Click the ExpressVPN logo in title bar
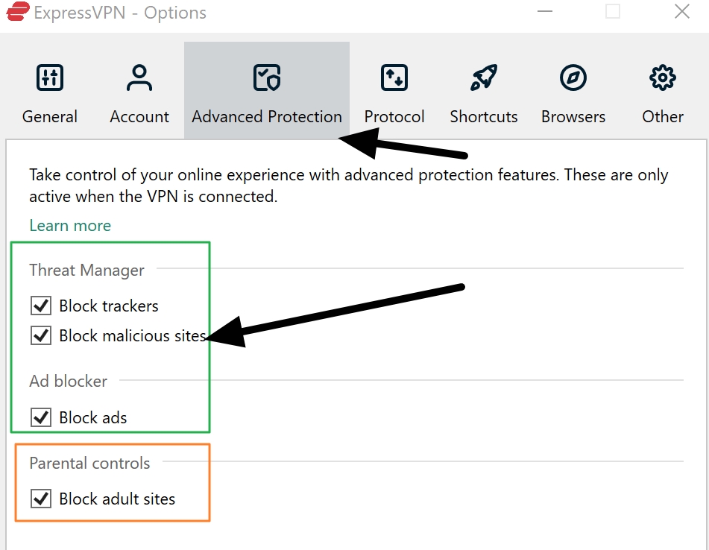The width and height of the screenshot is (709, 550). tap(16, 13)
